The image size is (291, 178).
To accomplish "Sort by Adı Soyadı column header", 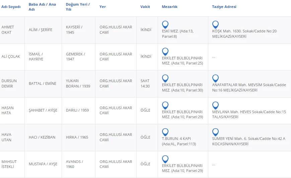I will pos(11,7).
